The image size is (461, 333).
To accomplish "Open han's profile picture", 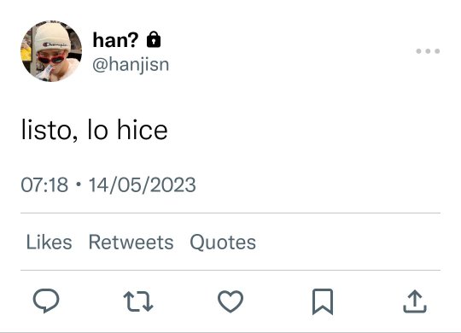I will pyautogui.click(x=51, y=51).
